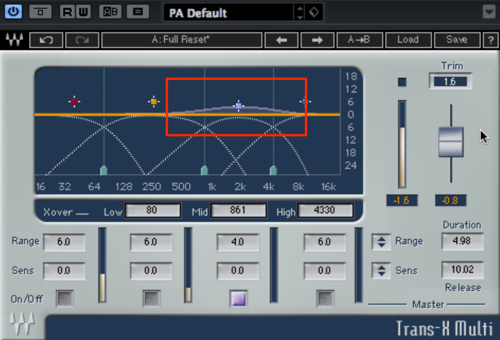Click the high crossover handle near 4k
500x340 pixels.
coord(273,170)
